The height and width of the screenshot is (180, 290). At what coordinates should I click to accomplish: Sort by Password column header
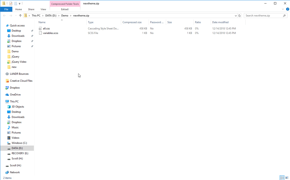pyautogui.click(x=157, y=22)
